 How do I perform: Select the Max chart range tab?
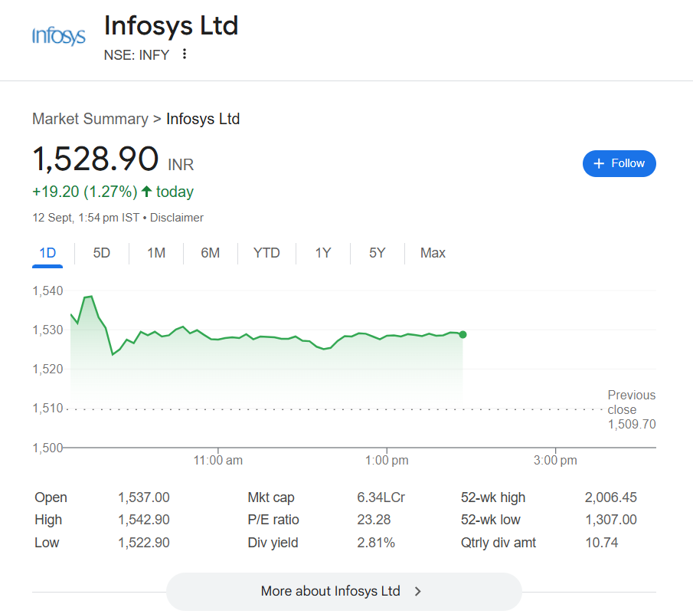click(x=433, y=253)
